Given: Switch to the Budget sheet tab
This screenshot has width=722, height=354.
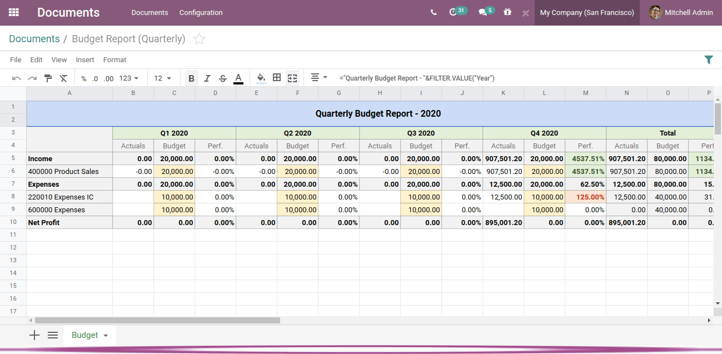Looking at the screenshot, I should [85, 335].
